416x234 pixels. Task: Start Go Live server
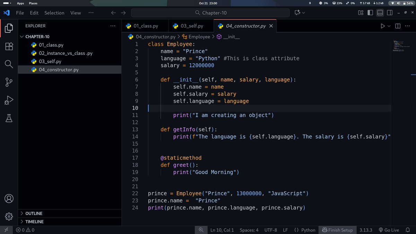389,230
